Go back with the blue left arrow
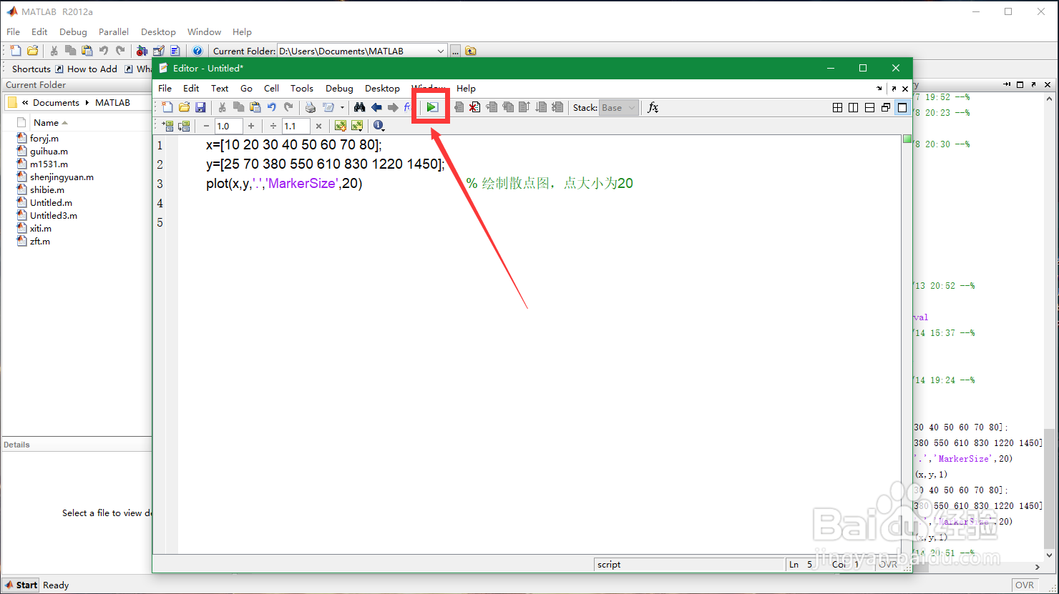Screen dimensions: 1059x594 click(x=376, y=107)
